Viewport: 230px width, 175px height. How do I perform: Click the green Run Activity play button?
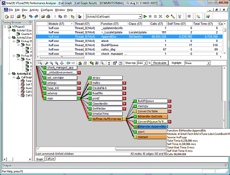[145, 17]
